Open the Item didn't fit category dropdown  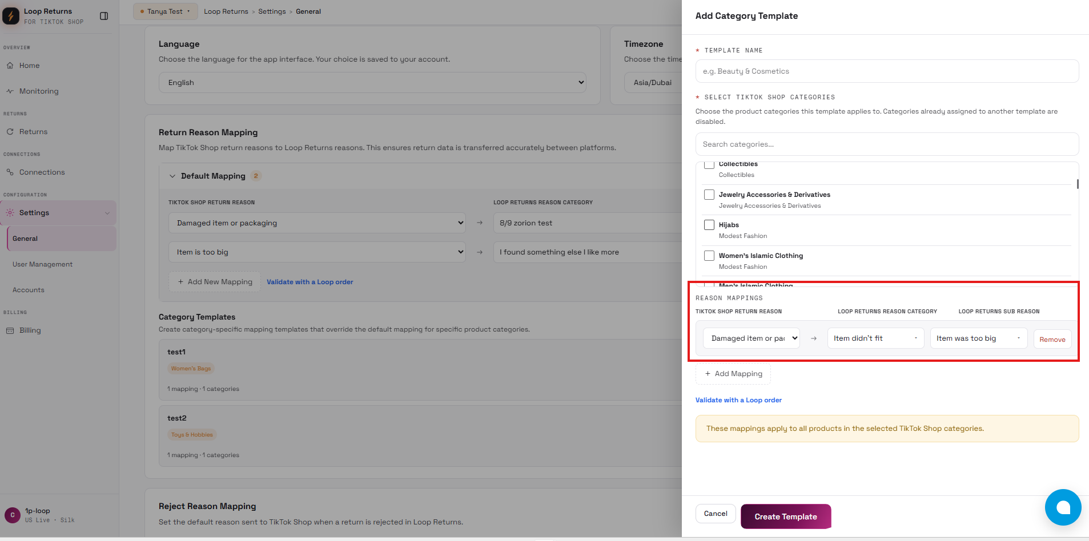(x=875, y=338)
